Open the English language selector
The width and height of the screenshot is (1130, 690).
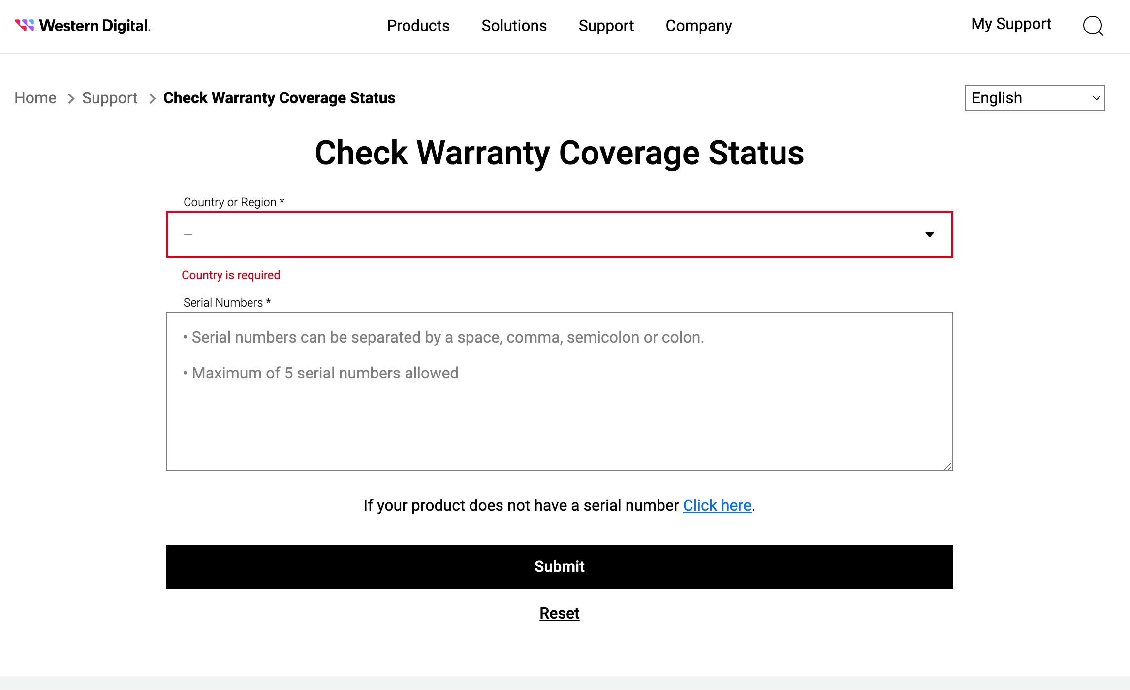tap(1034, 97)
